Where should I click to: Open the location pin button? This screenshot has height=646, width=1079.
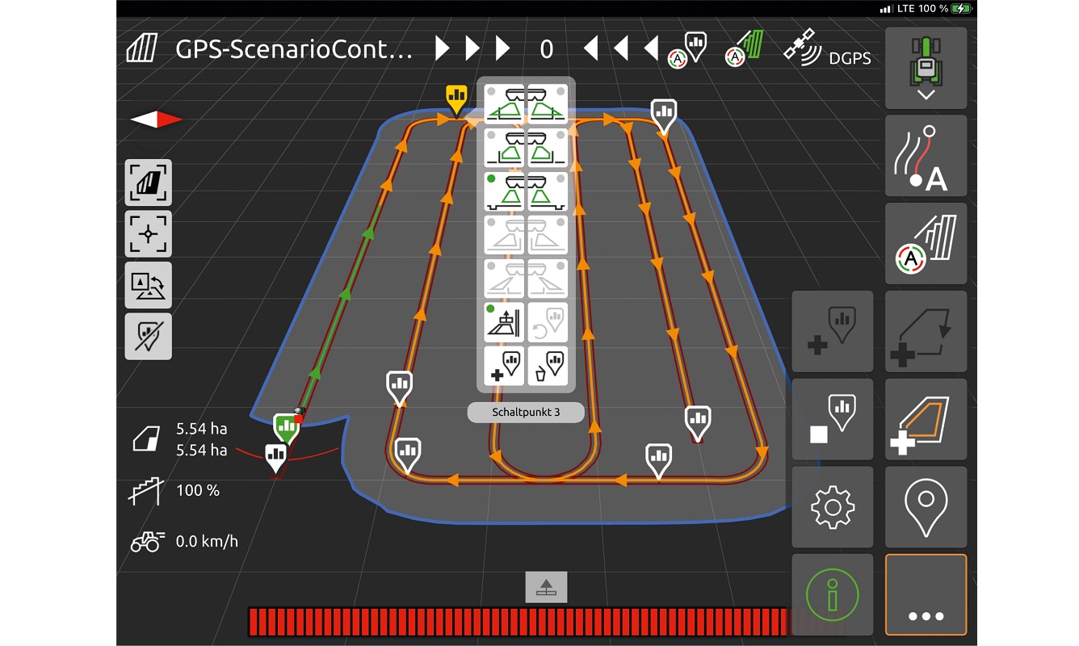pyautogui.click(x=926, y=507)
